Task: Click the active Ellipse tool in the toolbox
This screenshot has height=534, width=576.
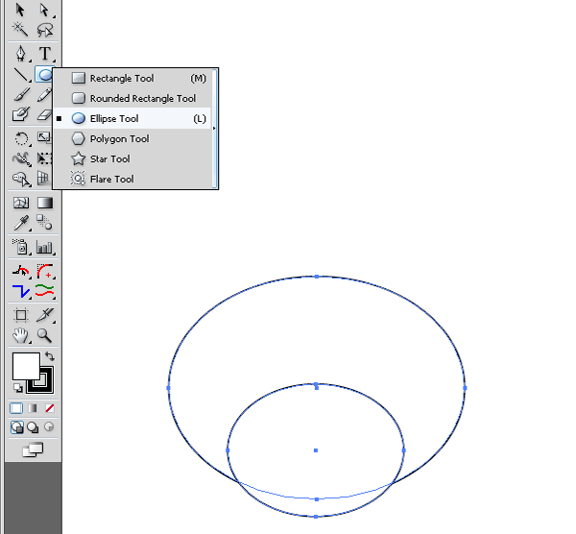Action: (44, 75)
